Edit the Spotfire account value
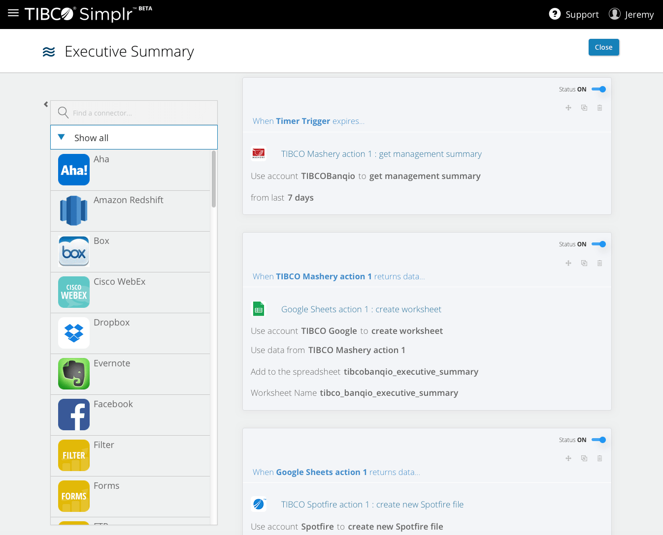 (317, 527)
